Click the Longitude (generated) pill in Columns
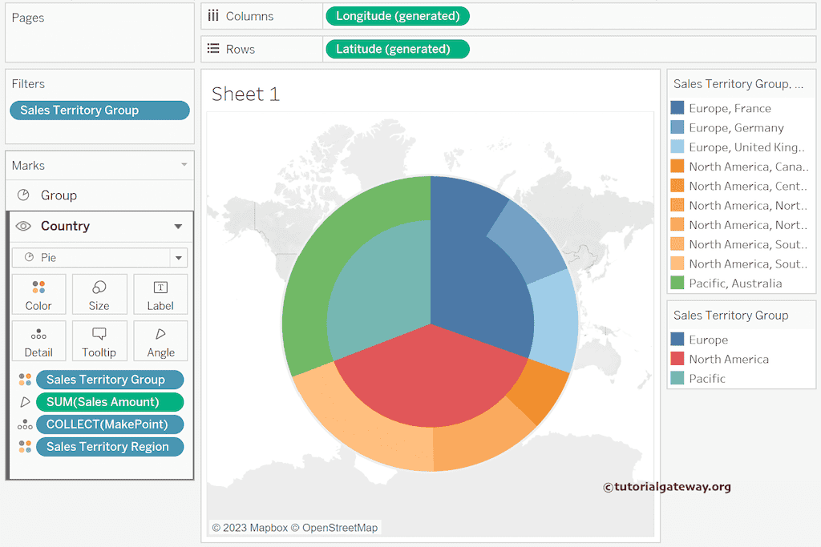This screenshot has height=547, width=821. (398, 16)
